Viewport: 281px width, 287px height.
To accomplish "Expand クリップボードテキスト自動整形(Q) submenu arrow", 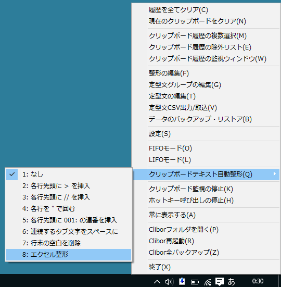I will 274,174.
